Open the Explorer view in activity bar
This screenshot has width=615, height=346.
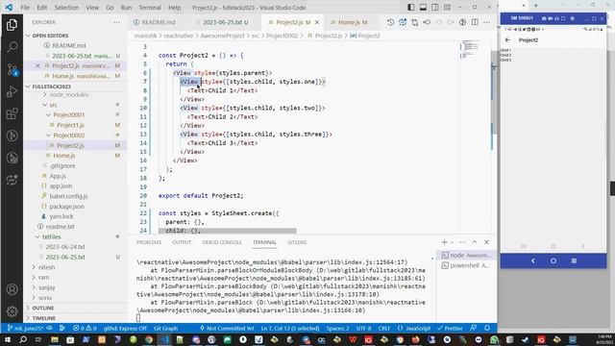coord(12,25)
